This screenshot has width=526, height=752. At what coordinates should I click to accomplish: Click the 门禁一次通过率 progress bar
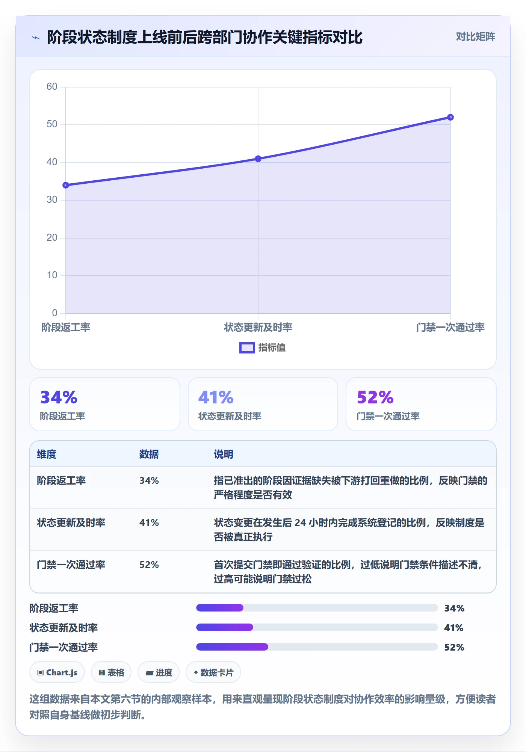click(x=317, y=647)
